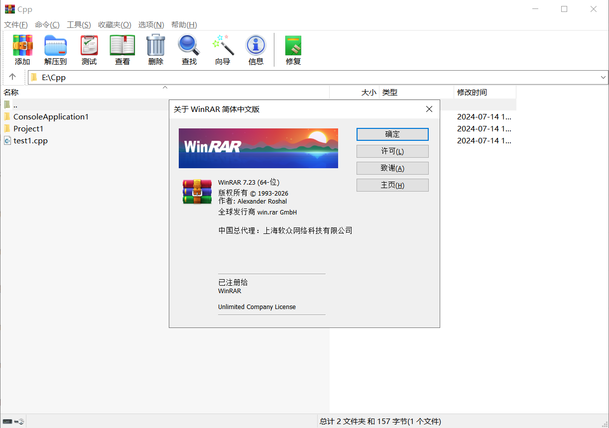Click the Delete (删除) trash icon

pyautogui.click(x=156, y=45)
